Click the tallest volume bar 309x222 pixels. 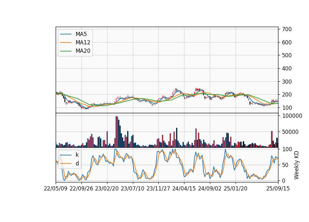pos(116,132)
